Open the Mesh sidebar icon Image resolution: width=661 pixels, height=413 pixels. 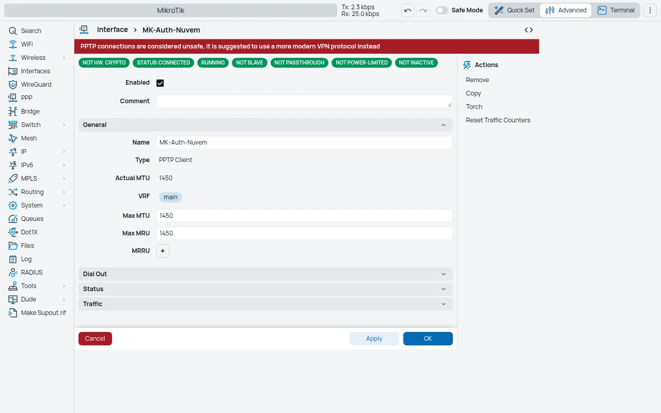point(13,138)
